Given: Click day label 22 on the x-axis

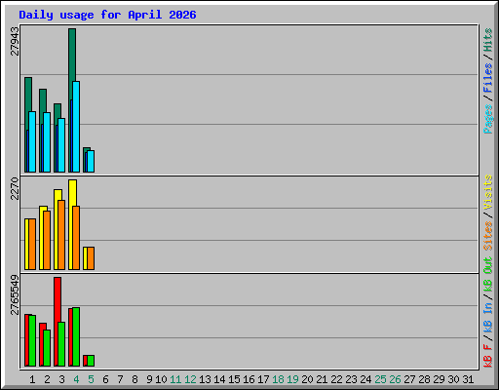Looking at the screenshot, I should (x=336, y=379).
